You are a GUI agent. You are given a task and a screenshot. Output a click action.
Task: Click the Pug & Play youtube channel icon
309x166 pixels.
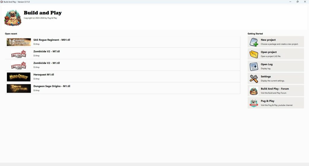(x=254, y=103)
